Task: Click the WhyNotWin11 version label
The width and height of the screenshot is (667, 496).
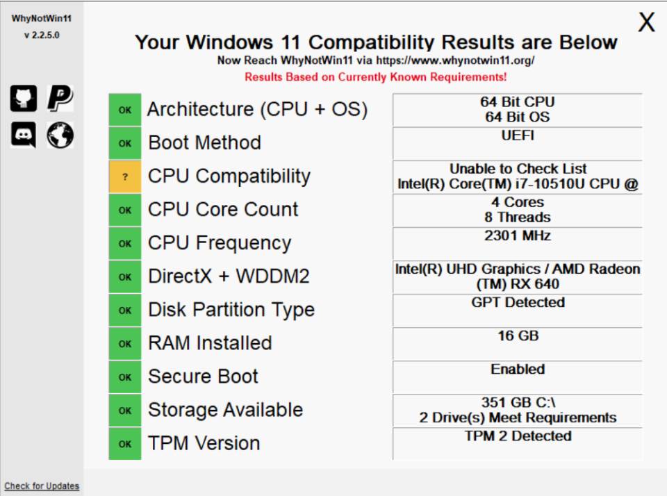Action: (x=42, y=35)
